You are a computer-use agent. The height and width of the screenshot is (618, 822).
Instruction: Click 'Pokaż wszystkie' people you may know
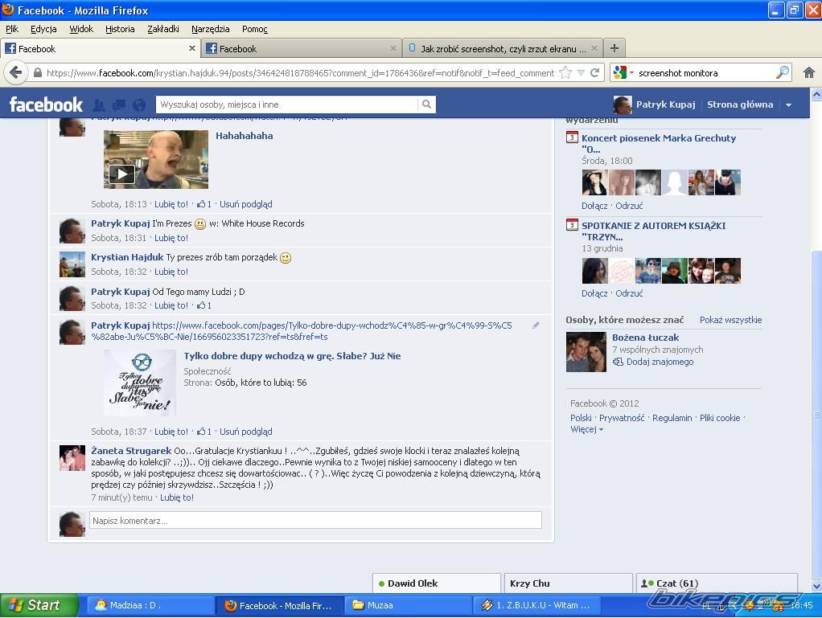pyautogui.click(x=731, y=320)
